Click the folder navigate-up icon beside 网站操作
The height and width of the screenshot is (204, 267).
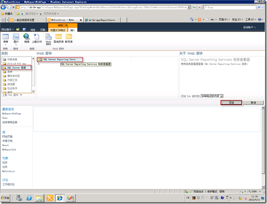[18, 30]
